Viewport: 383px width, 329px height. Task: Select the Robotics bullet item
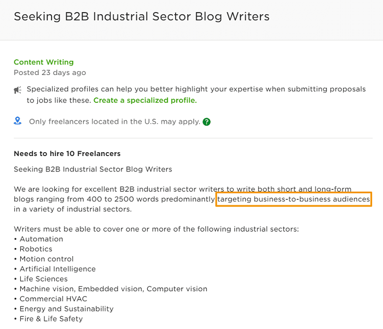click(36, 249)
